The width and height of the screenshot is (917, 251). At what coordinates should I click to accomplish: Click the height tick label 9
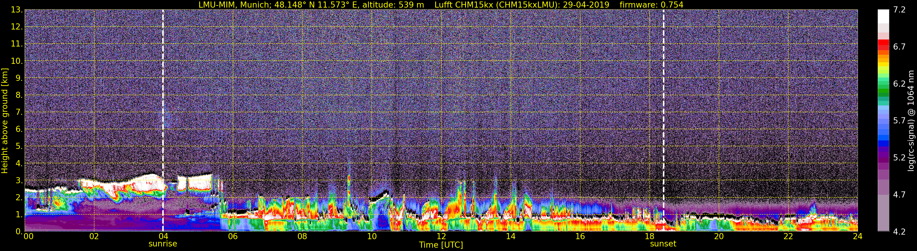click(19, 78)
